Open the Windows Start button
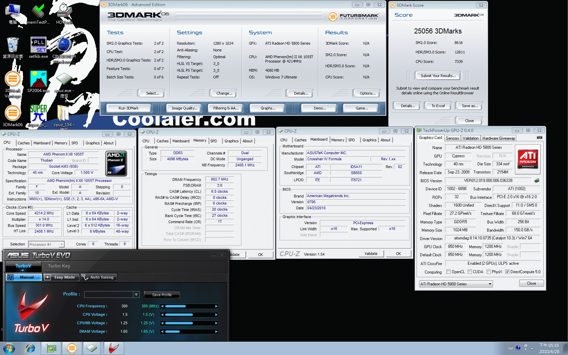 [x=9, y=348]
